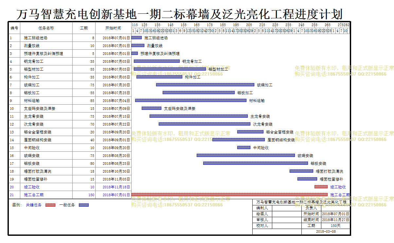Click the blue 一般任务 legend swatch

point(84,205)
